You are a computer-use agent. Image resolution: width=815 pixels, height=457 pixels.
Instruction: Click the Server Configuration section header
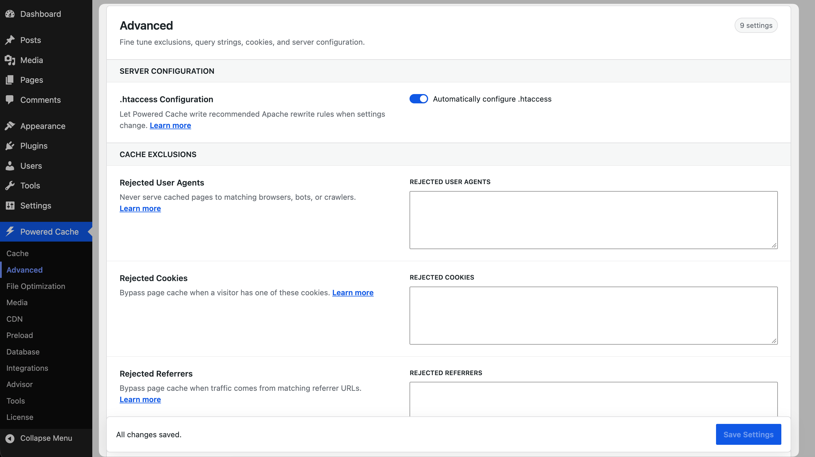(x=167, y=71)
